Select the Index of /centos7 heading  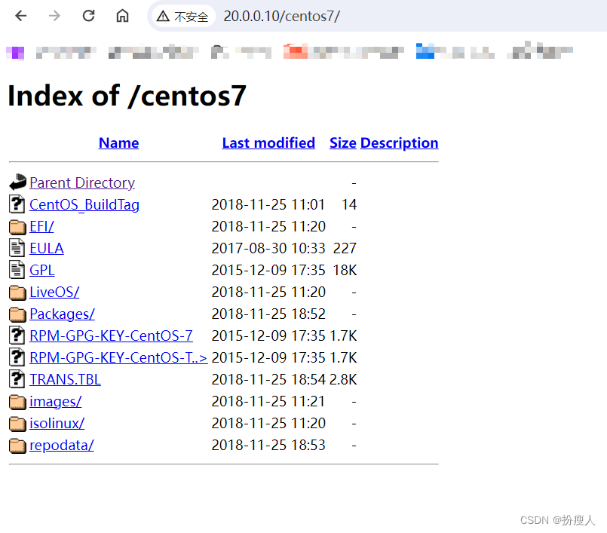pos(127,96)
